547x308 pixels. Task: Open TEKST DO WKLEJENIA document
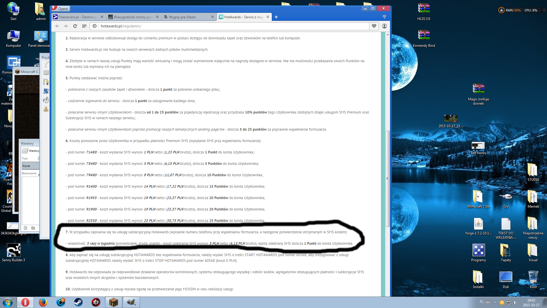click(506, 228)
